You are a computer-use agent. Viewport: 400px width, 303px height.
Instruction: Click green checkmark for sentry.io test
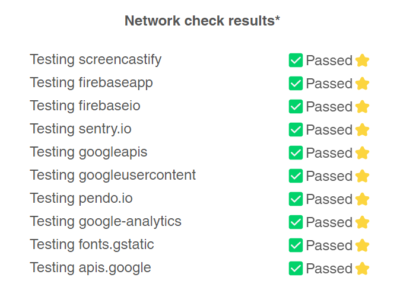(x=296, y=129)
